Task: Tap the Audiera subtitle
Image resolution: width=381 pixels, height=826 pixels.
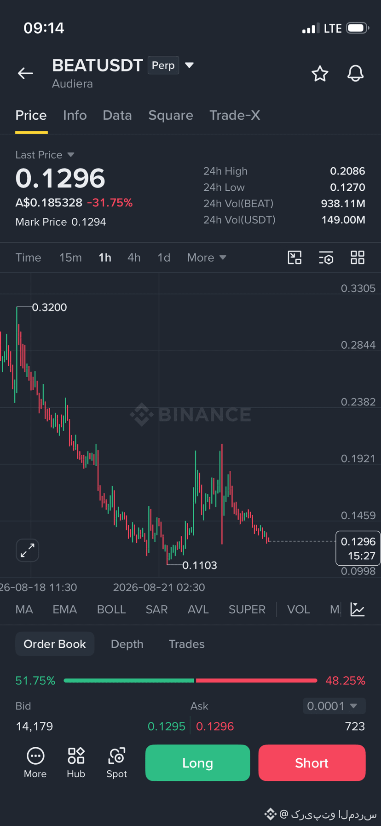Action: pyautogui.click(x=72, y=84)
